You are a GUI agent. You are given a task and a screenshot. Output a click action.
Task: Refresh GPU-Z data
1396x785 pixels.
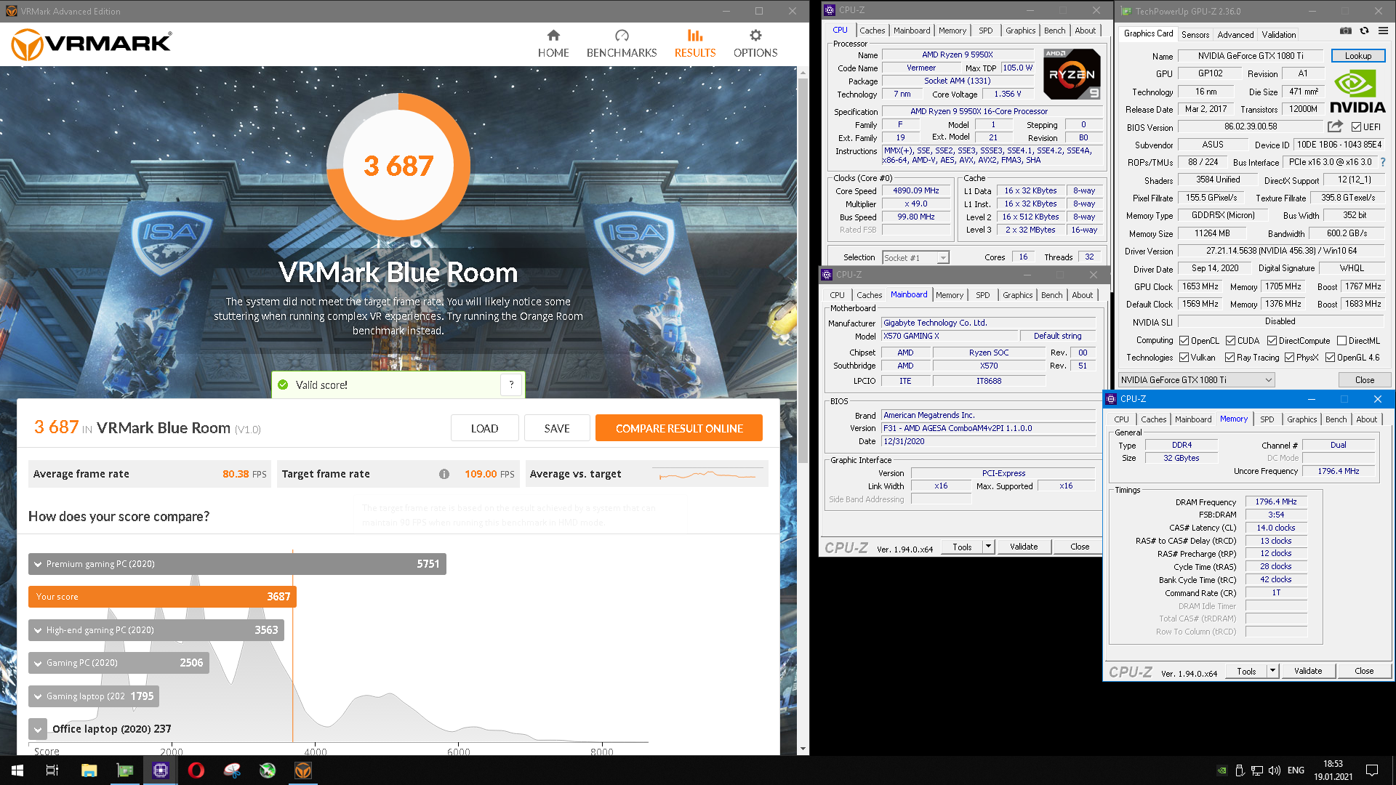pyautogui.click(x=1364, y=31)
